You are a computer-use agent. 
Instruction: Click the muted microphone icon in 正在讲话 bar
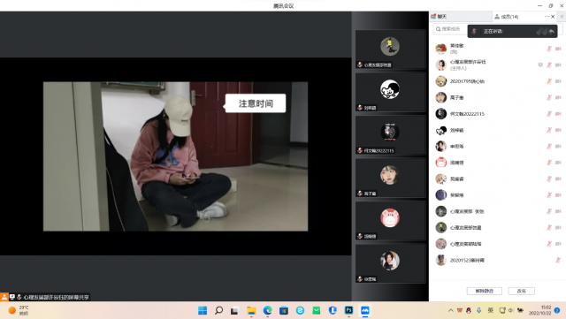tap(474, 32)
